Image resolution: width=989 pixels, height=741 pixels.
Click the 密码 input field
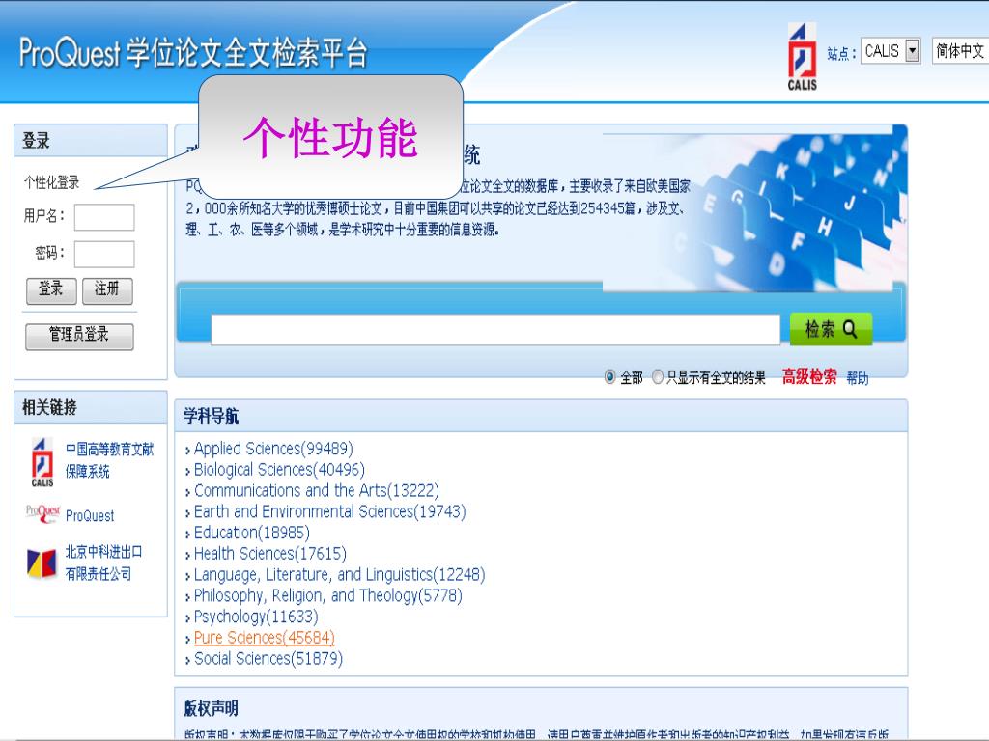(x=104, y=254)
